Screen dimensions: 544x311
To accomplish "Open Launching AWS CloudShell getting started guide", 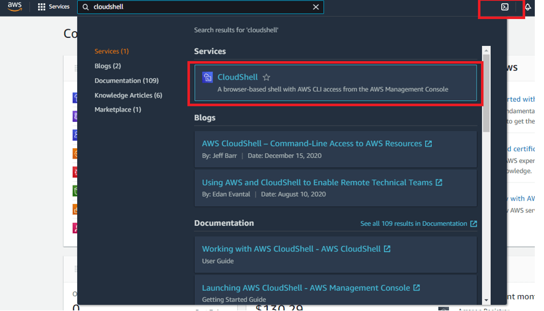I will tap(306, 288).
